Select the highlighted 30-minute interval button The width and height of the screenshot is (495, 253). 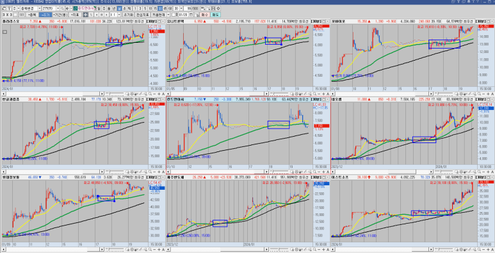(x=160, y=8)
